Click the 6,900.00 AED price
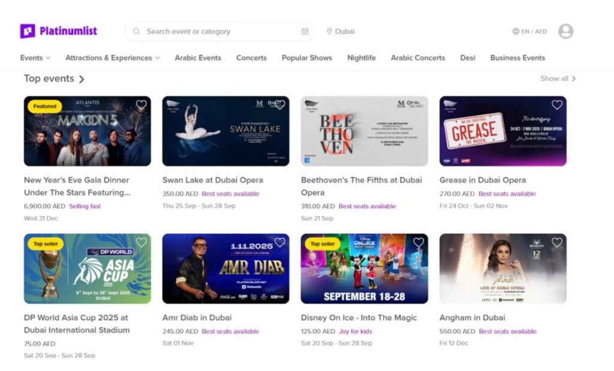Viewport: 614px width, 371px height. coord(44,206)
